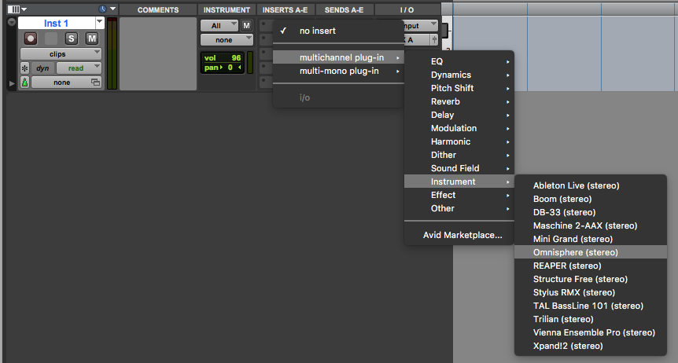Screen dimensions: 678x363
Task: Click the clock icon above track name
Action: (x=102, y=9)
